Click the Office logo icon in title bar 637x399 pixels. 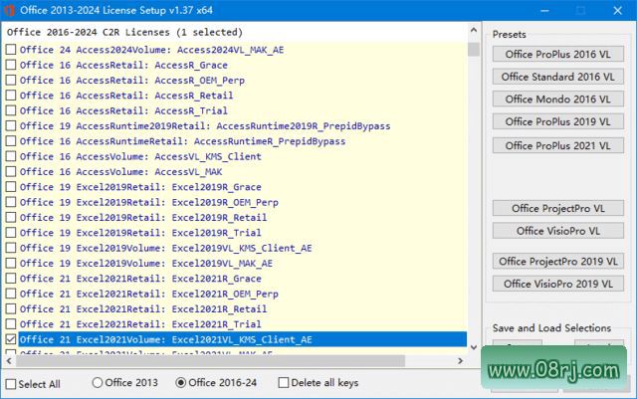click(10, 10)
